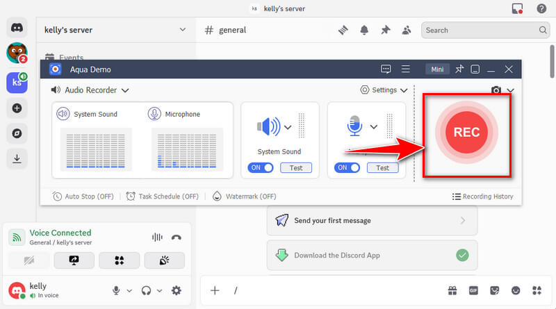The image size is (556, 309).
Task: Open soundboard button in voice panel
Action: click(x=164, y=260)
